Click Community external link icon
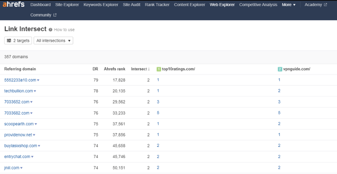 [x=55, y=15]
